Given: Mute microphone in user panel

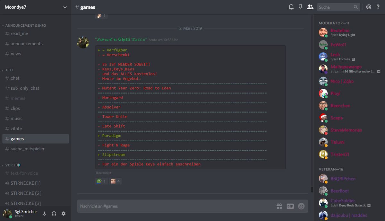Looking at the screenshot, I should coord(45,214).
